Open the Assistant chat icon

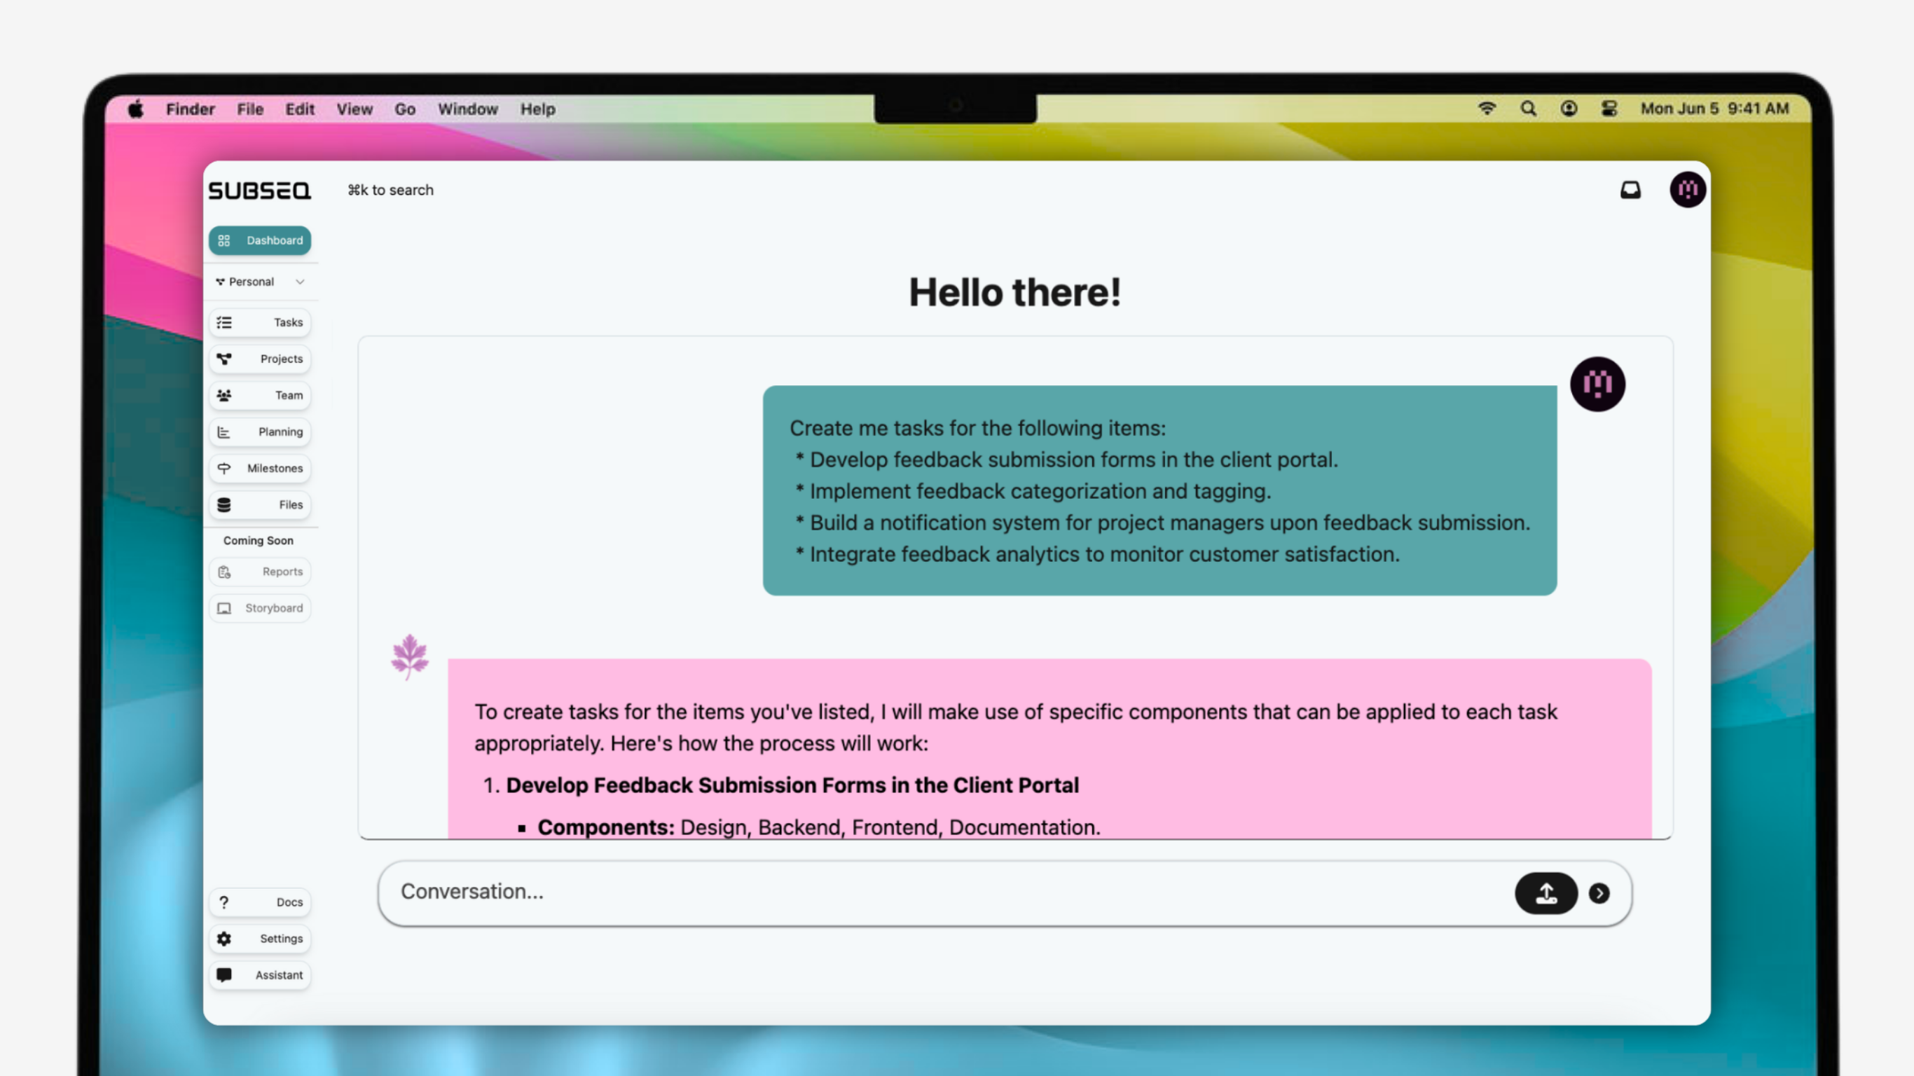224,975
